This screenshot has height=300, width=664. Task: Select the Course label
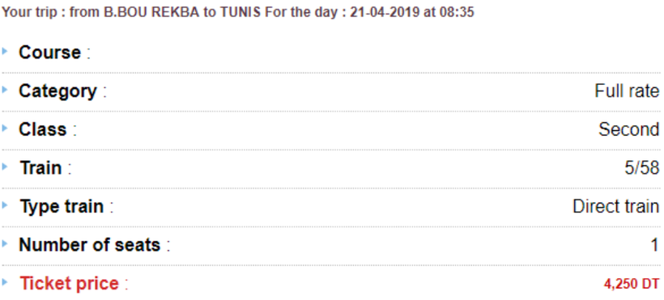(50, 53)
